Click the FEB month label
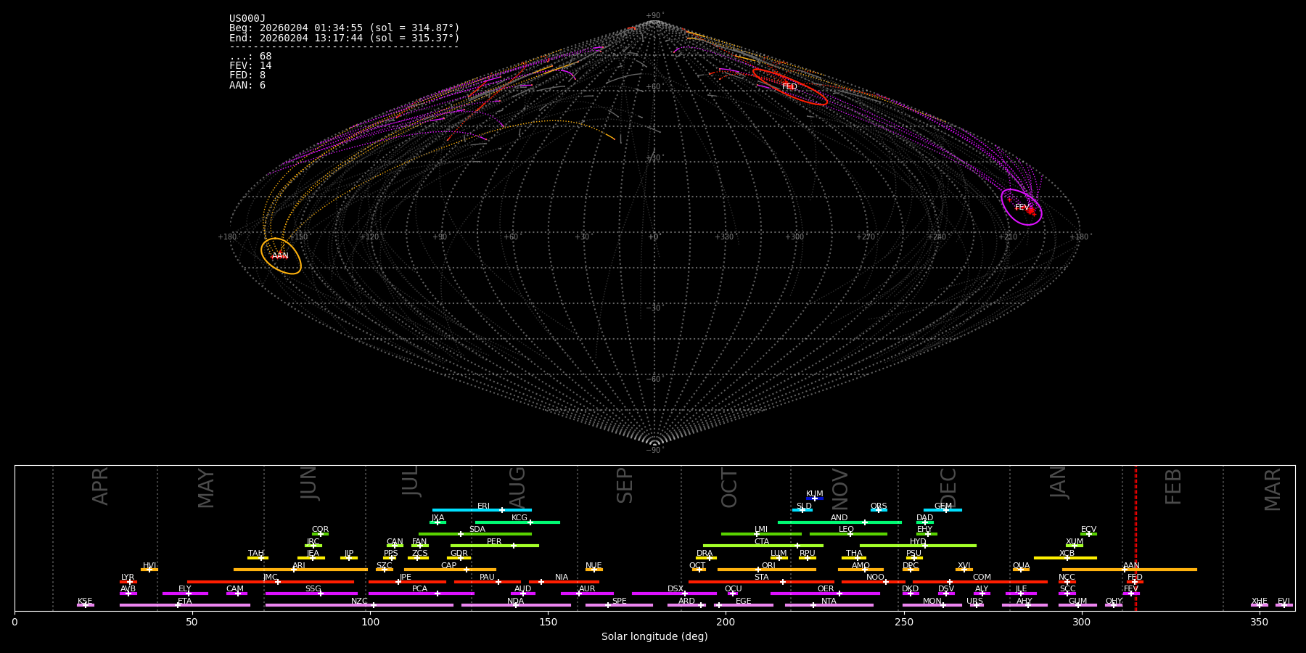Image resolution: width=1306 pixels, height=653 pixels. coord(1173,487)
